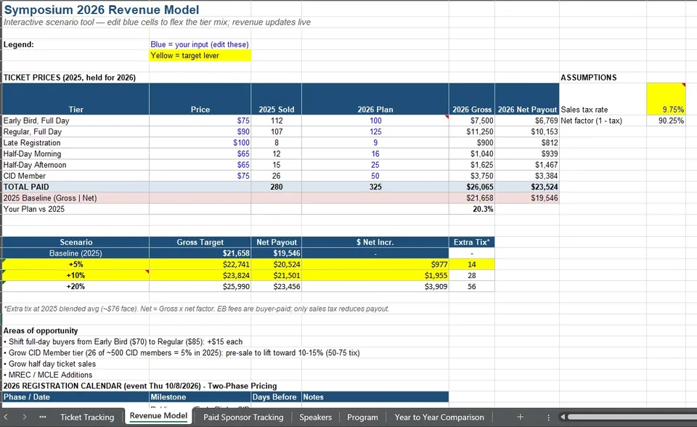Select Regular Full Day price $90

pos(200,131)
